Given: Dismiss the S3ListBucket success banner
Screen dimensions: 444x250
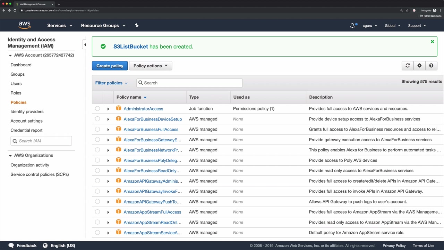Looking at the screenshot, I should [x=432, y=42].
